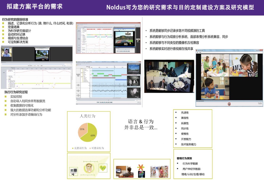Select the girl with ponytail video feed
The image size is (264, 180).
pos(243,65)
